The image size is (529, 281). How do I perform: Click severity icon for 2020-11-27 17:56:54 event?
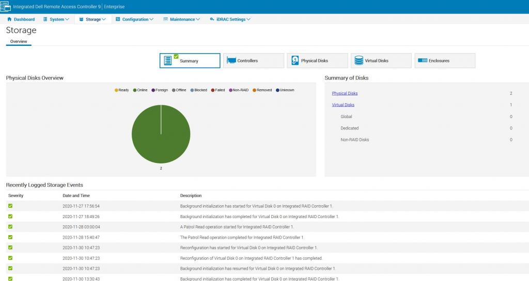(10, 206)
